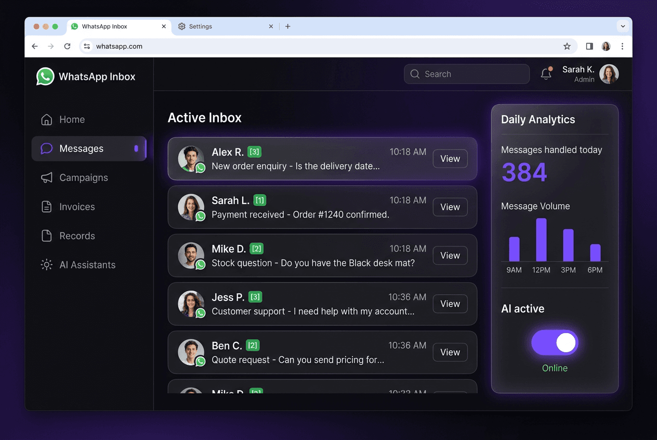The height and width of the screenshot is (440, 657).
Task: Click the whatsapp.com address bar
Action: point(328,46)
